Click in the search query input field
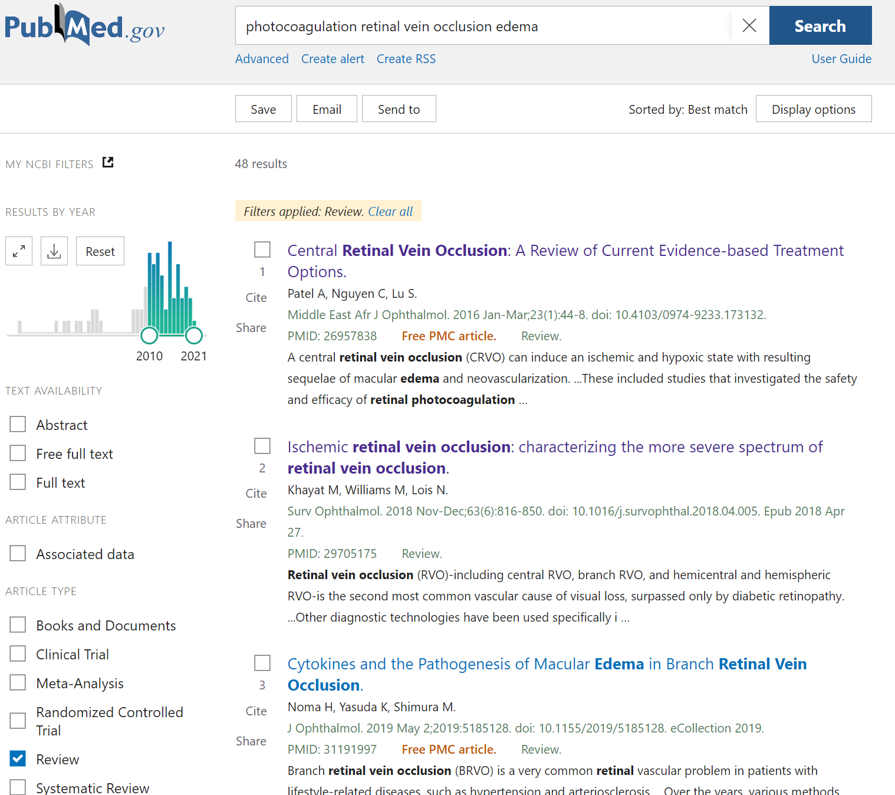 coord(483,26)
